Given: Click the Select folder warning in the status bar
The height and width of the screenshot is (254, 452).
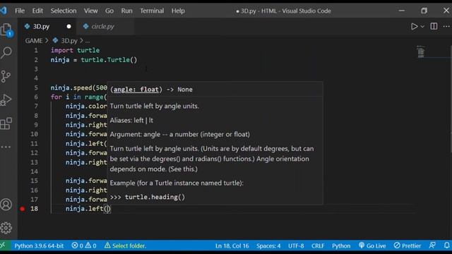Looking at the screenshot, I should point(125,246).
